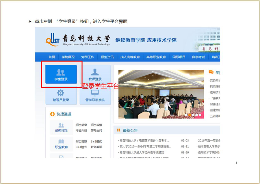The width and height of the screenshot is (260, 184).
Task: Open the 学院概况 menu item
Action: (68, 57)
